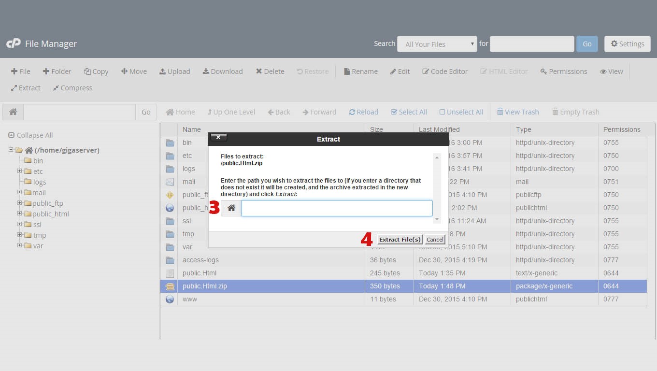Viewport: 657px width, 371px height.
Task: Click the cPanel logo icon
Action: (13, 43)
